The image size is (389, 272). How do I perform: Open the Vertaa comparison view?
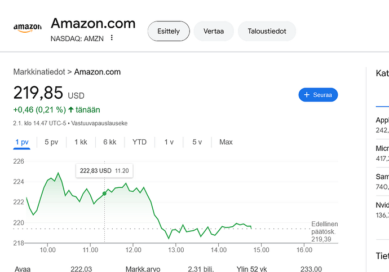click(x=214, y=31)
